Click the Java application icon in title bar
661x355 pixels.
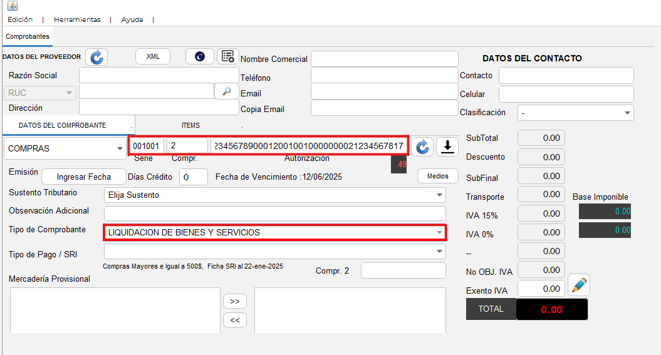12,6
